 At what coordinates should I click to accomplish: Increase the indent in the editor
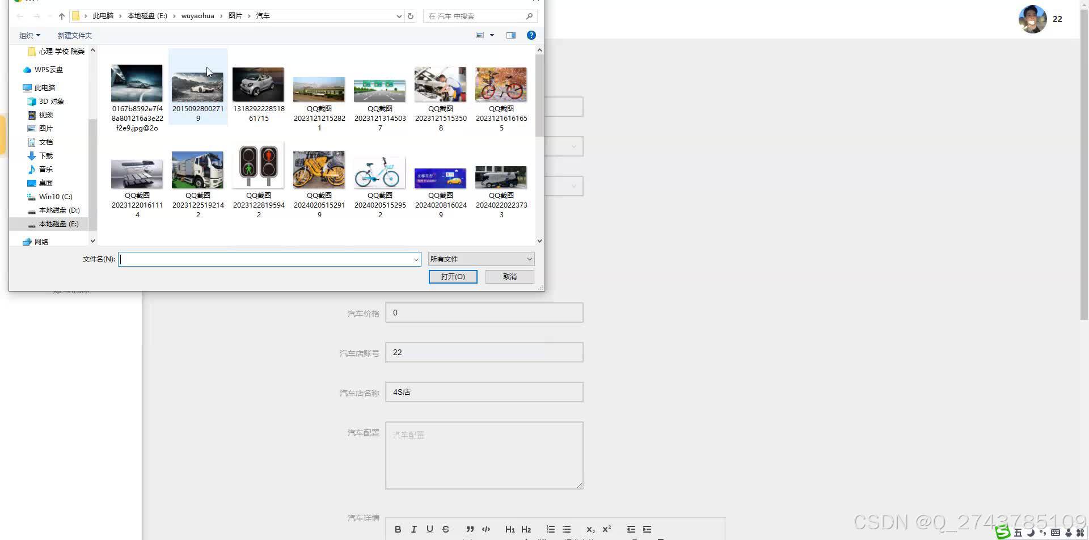647,529
